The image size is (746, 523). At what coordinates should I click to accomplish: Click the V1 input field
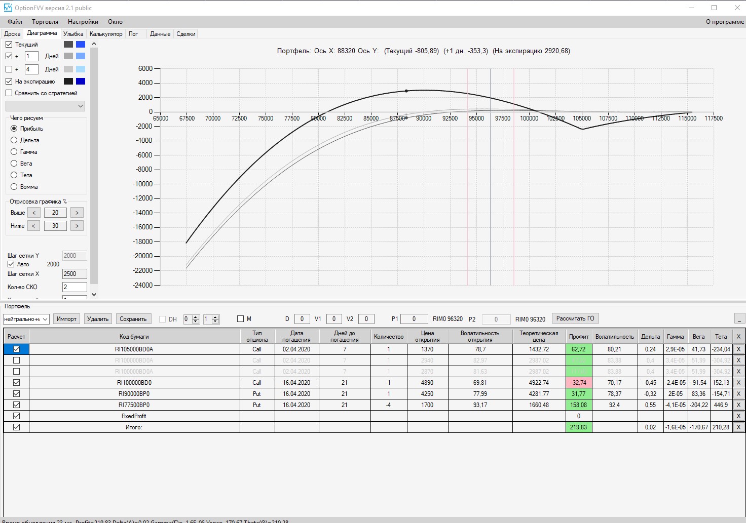(x=334, y=319)
